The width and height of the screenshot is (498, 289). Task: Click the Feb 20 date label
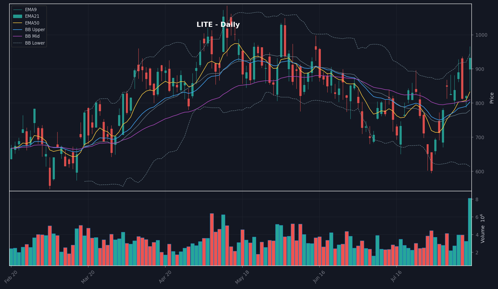[x=11, y=277]
